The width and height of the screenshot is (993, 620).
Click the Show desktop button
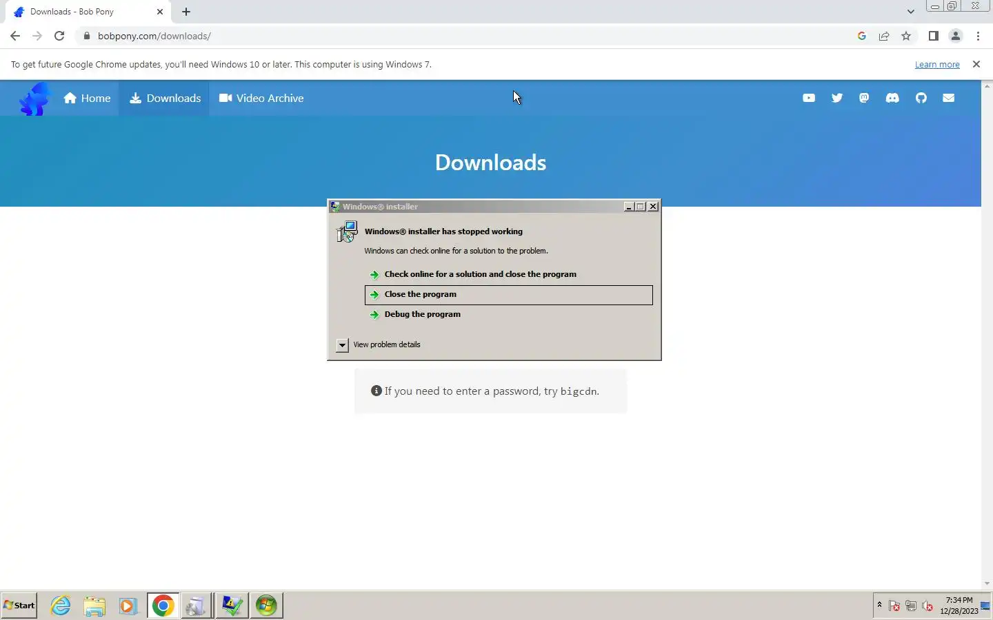click(986, 606)
